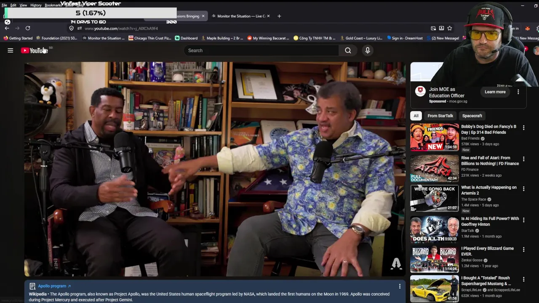Open tracking protection shield icon
This screenshot has height=303, width=539.
pos(72,28)
